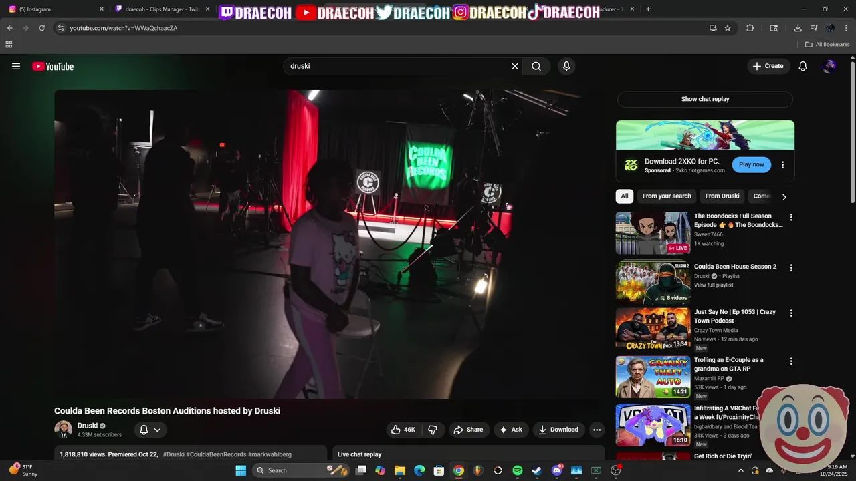Open Trolling an E-Couple GTA RP video
This screenshot has width=856, height=481.
(653, 377)
